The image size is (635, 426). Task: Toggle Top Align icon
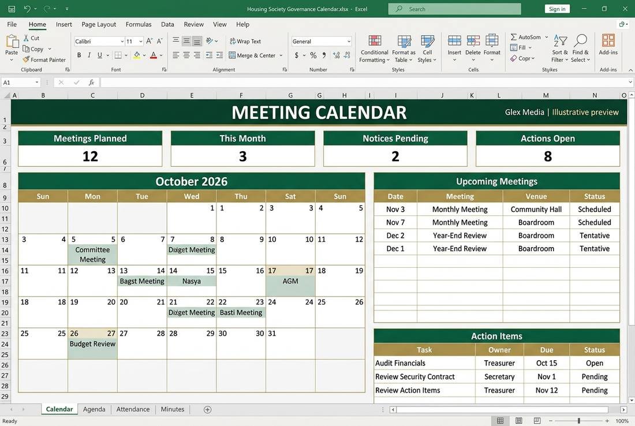click(175, 41)
